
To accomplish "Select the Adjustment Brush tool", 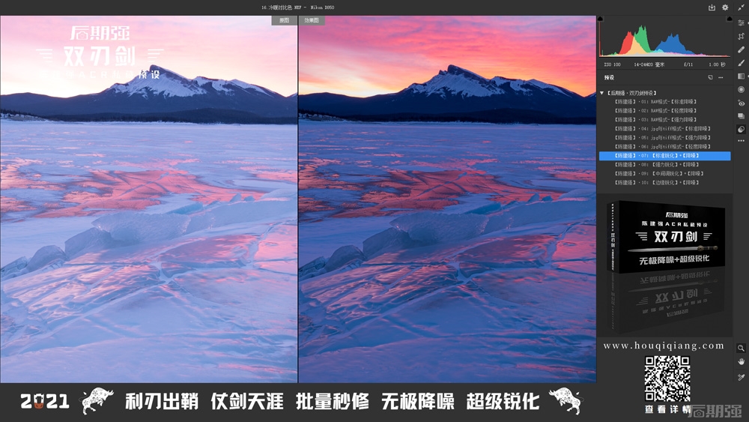I will pos(741,63).
